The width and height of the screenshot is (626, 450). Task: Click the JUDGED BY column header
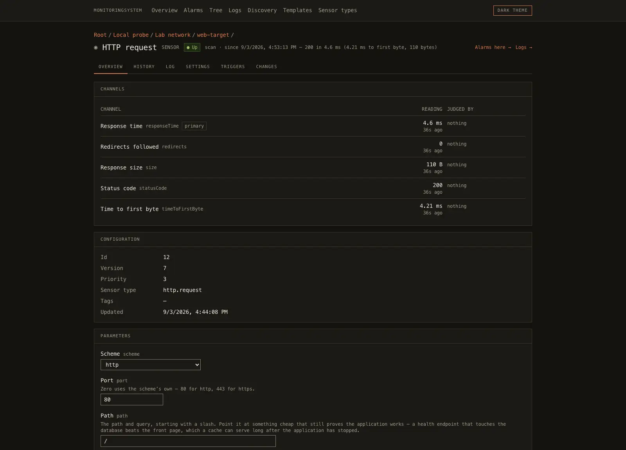click(x=460, y=109)
